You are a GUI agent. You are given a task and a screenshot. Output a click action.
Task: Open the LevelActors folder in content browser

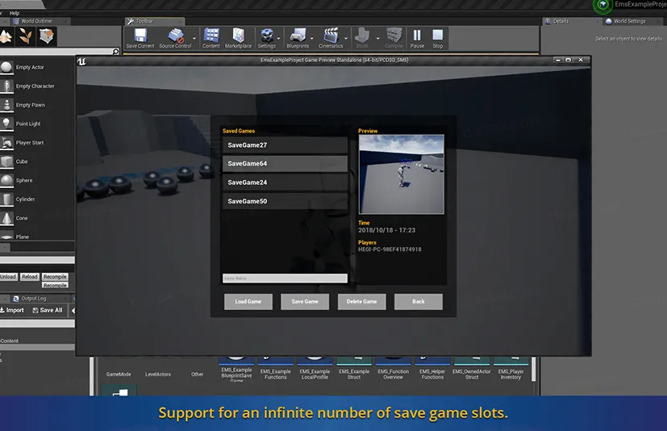(158, 375)
